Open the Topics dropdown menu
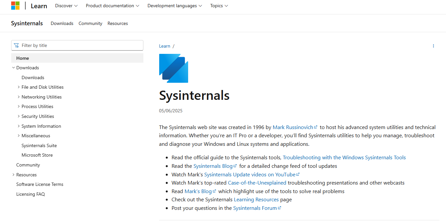446x221 pixels. pyautogui.click(x=219, y=6)
